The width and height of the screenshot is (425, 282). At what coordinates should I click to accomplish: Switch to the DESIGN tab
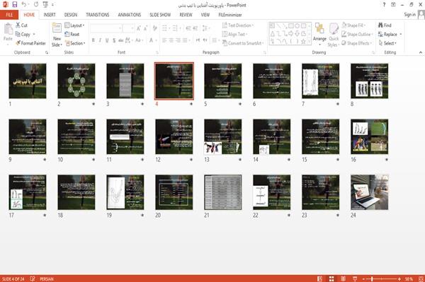click(71, 15)
